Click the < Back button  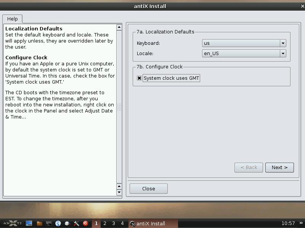pyautogui.click(x=249, y=168)
